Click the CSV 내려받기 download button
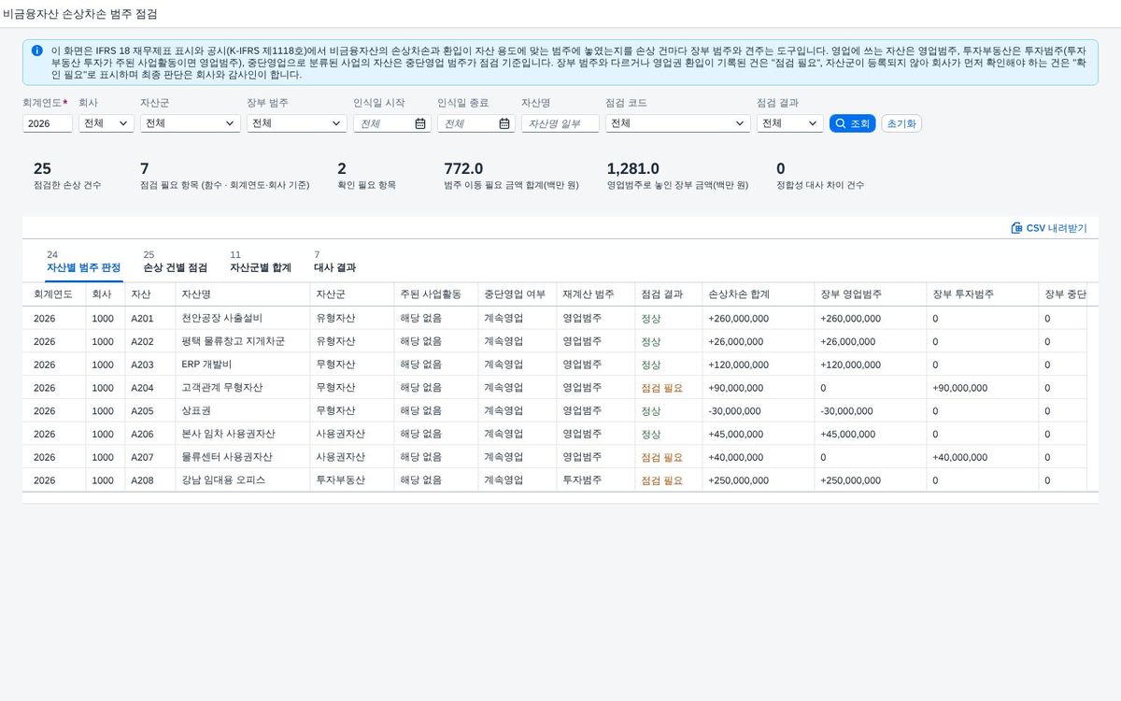 [x=1049, y=228]
